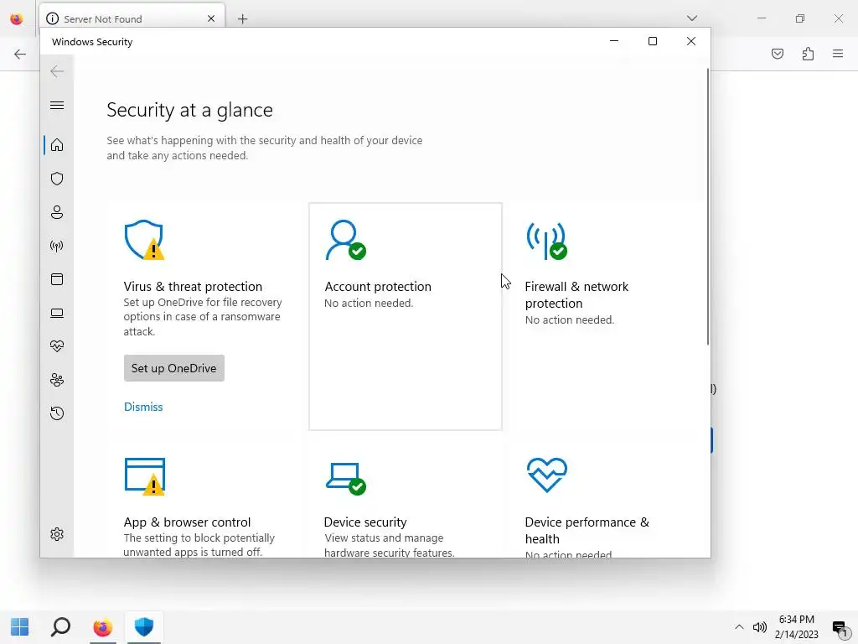Viewport: 858px width, 644px height.
Task: Open Account protection person sidebar icon
Action: point(57,212)
